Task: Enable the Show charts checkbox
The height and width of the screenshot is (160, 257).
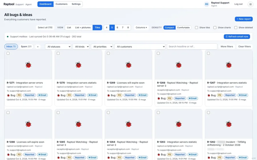Action: click(215, 27)
